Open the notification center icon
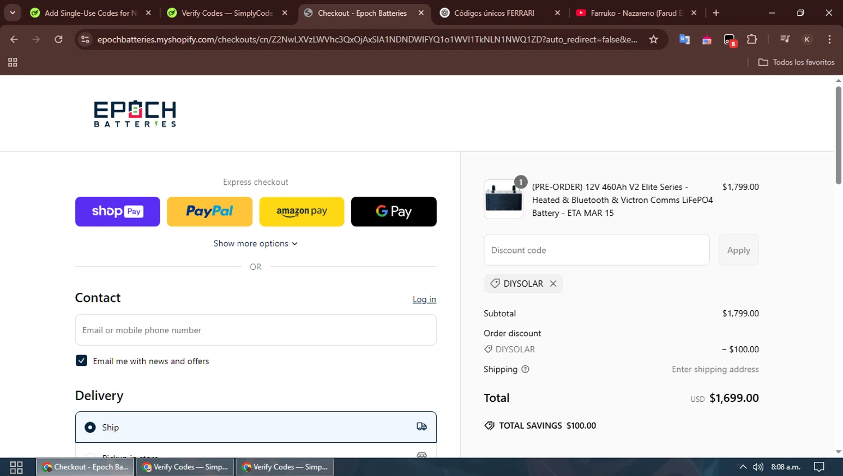Screen dimensions: 843x476 (819, 467)
